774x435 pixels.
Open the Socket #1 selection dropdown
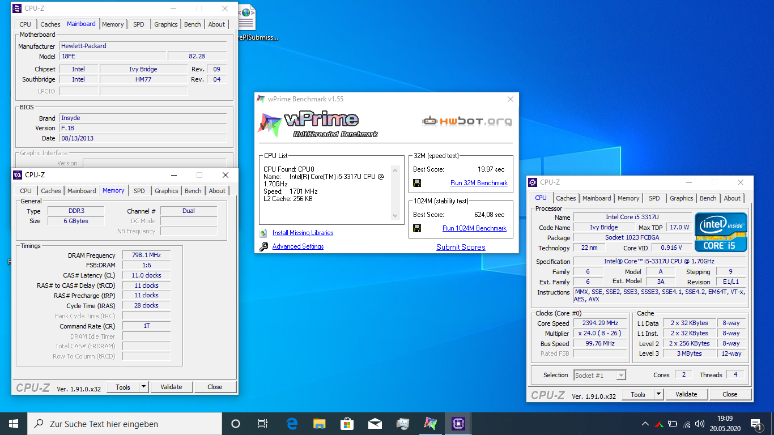point(599,375)
